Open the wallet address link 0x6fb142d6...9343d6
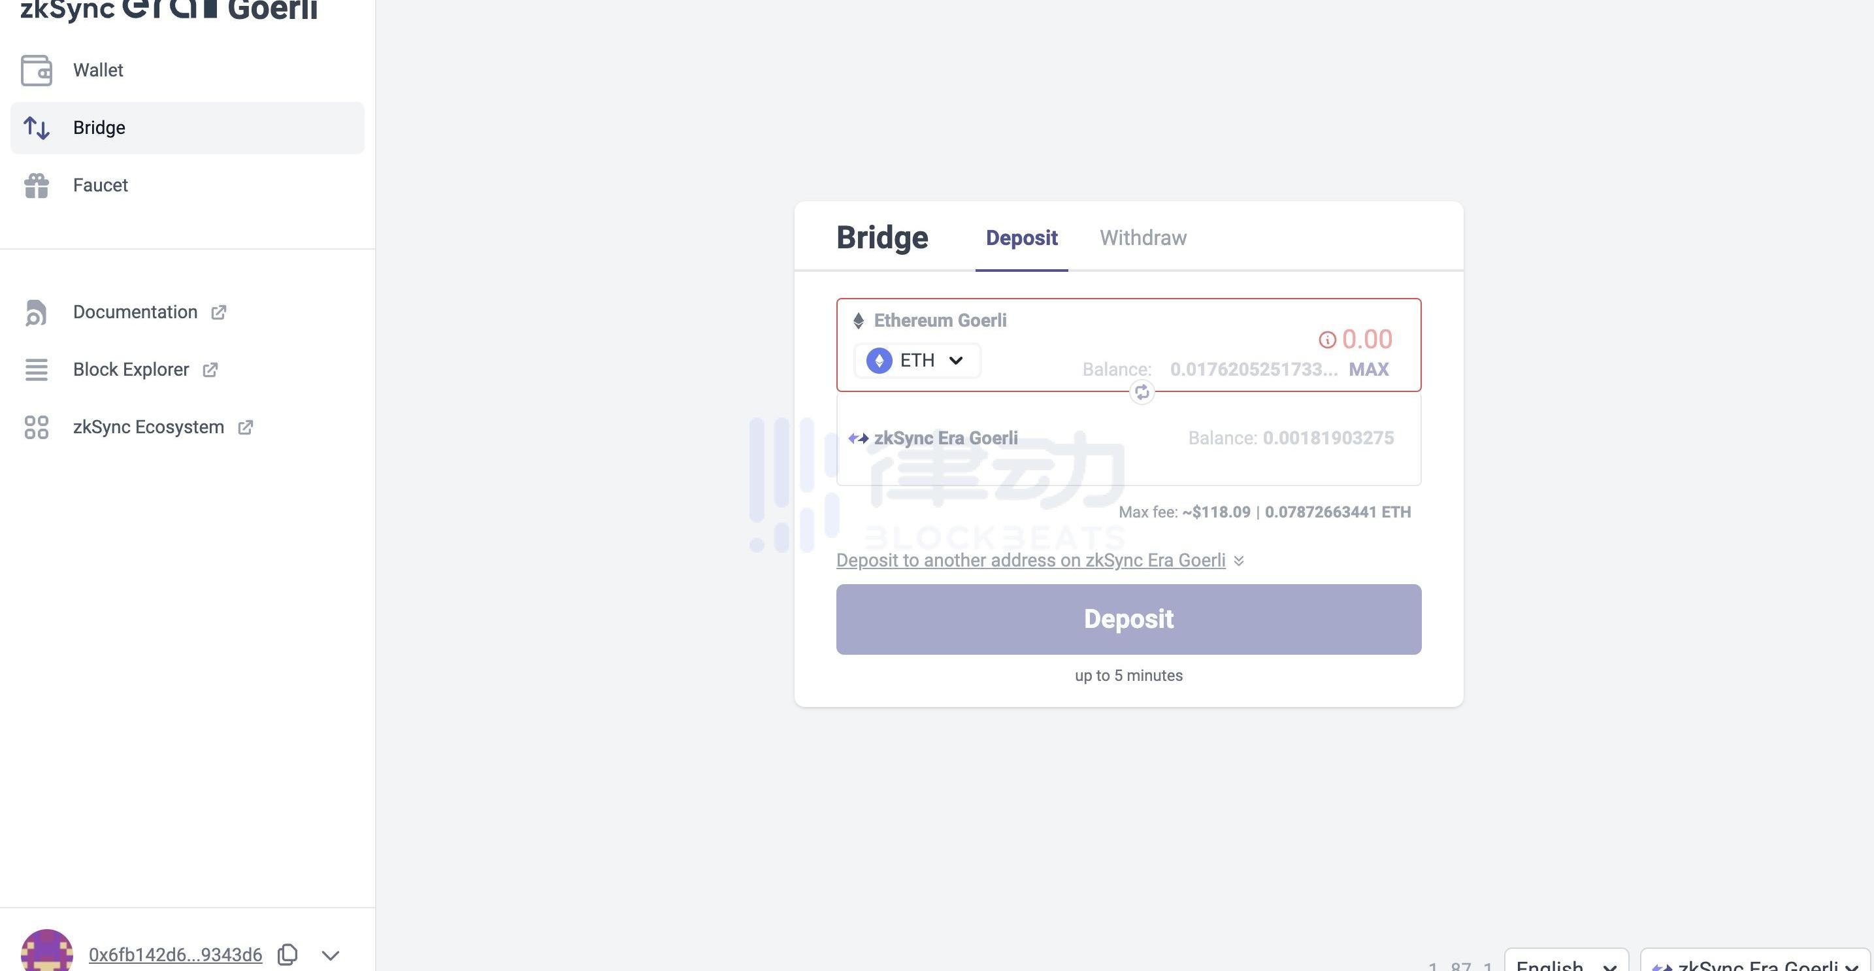Image resolution: width=1874 pixels, height=971 pixels. click(x=175, y=955)
